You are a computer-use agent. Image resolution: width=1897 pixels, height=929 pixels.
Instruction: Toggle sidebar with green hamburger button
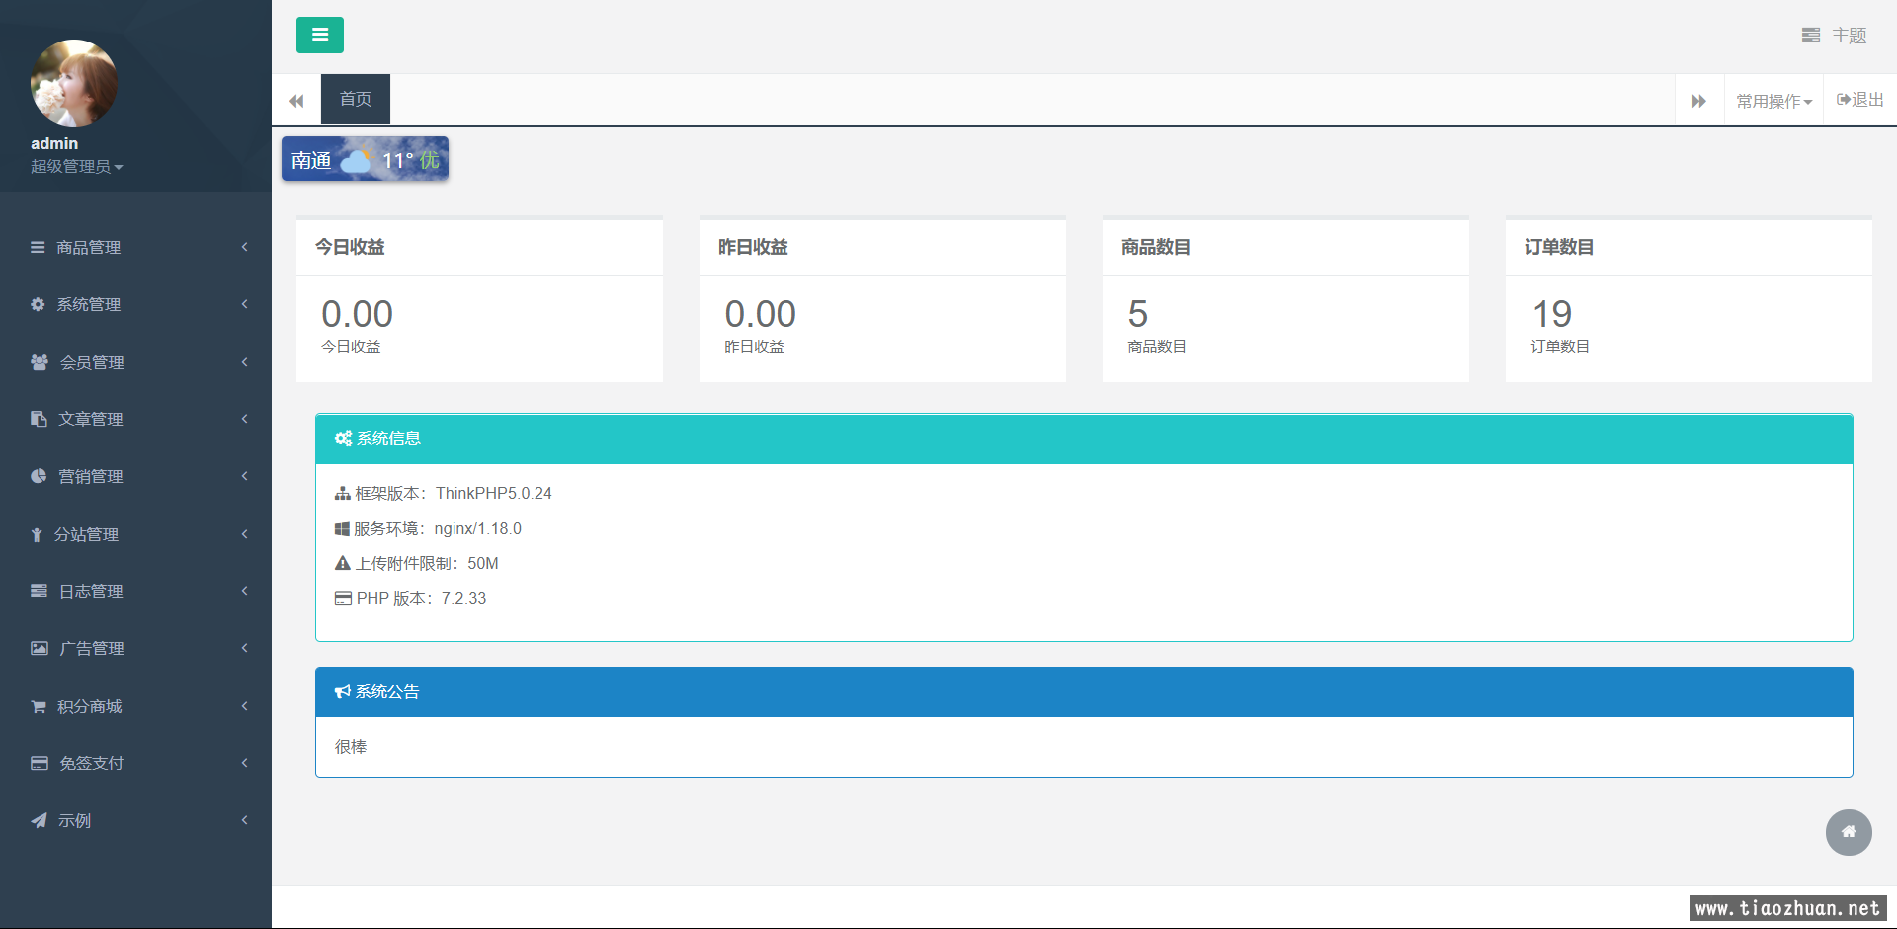pos(320,35)
